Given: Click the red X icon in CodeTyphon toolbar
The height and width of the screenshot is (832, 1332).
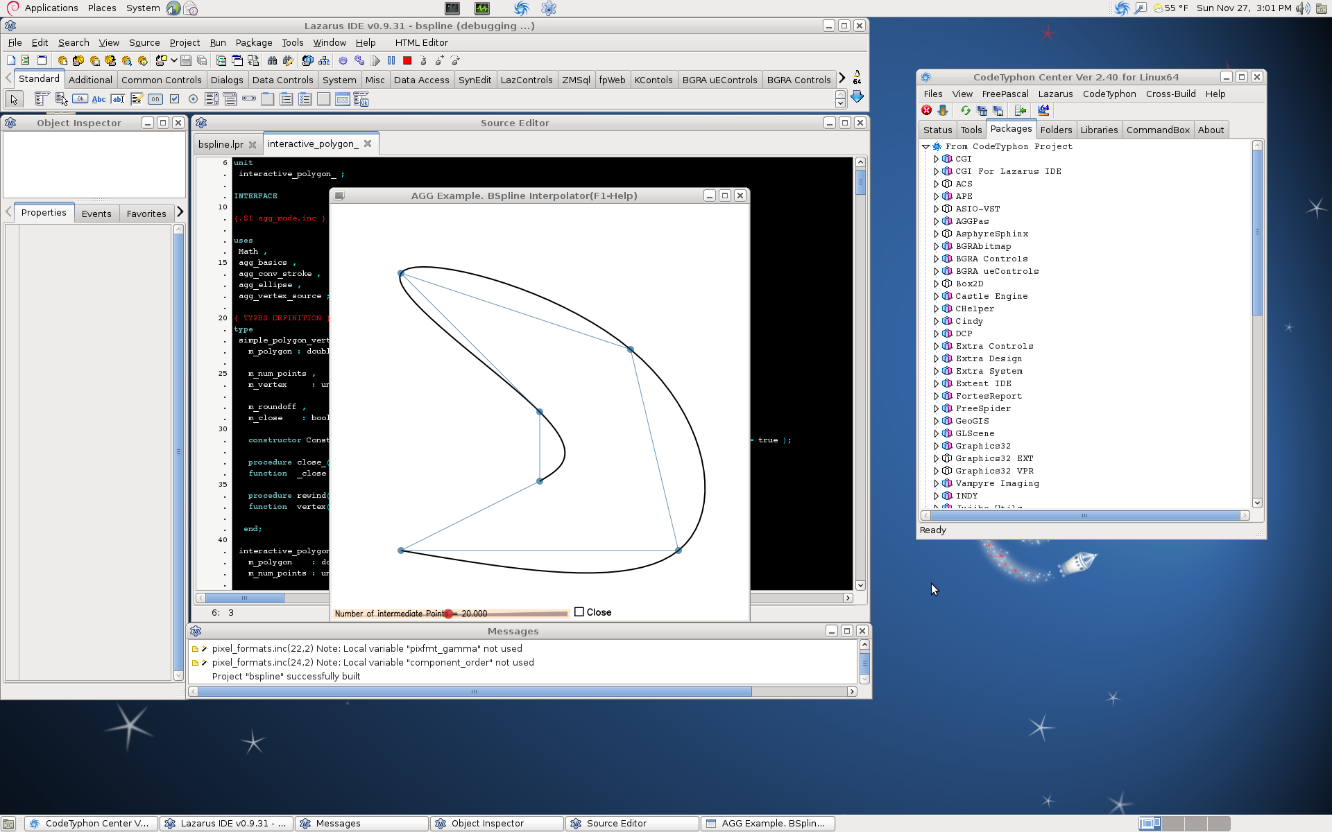Looking at the screenshot, I should [x=926, y=110].
